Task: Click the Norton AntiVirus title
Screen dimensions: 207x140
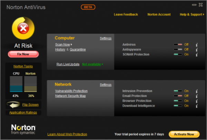Action: tap(26, 7)
